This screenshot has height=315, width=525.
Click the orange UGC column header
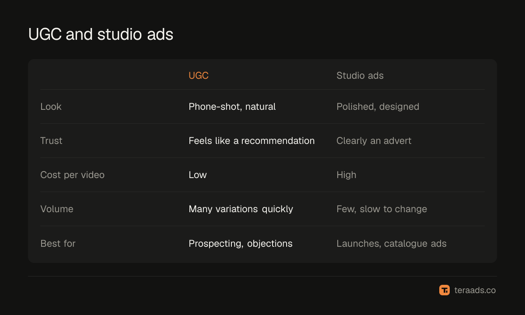(x=199, y=75)
